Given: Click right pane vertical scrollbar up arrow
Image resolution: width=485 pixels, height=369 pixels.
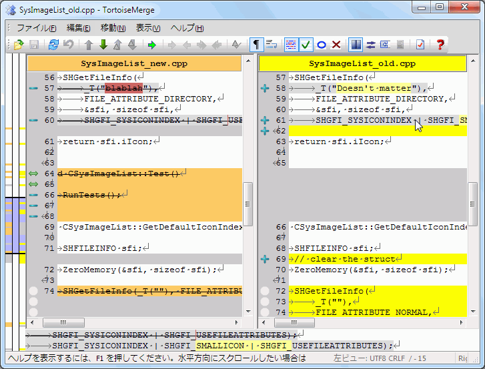Looking at the screenshot, I should [473, 61].
